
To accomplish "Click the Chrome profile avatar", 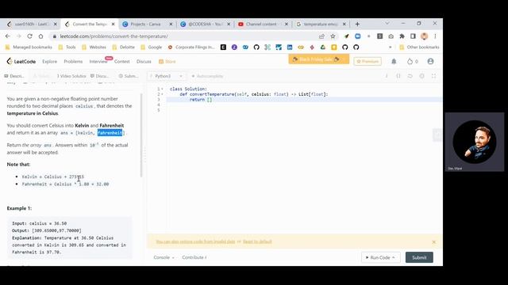I will pos(424,36).
